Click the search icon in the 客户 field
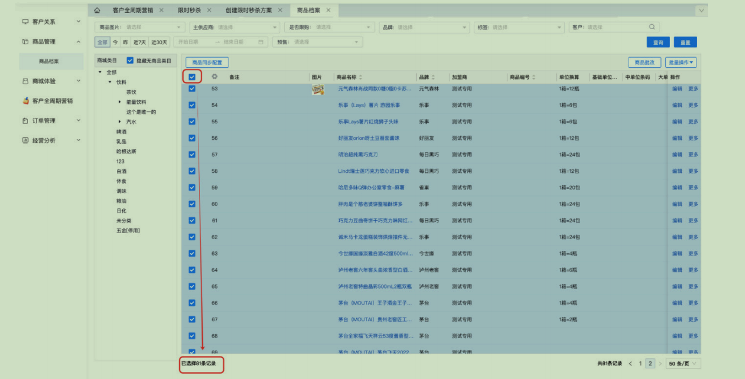The width and height of the screenshot is (745, 379). (x=652, y=27)
